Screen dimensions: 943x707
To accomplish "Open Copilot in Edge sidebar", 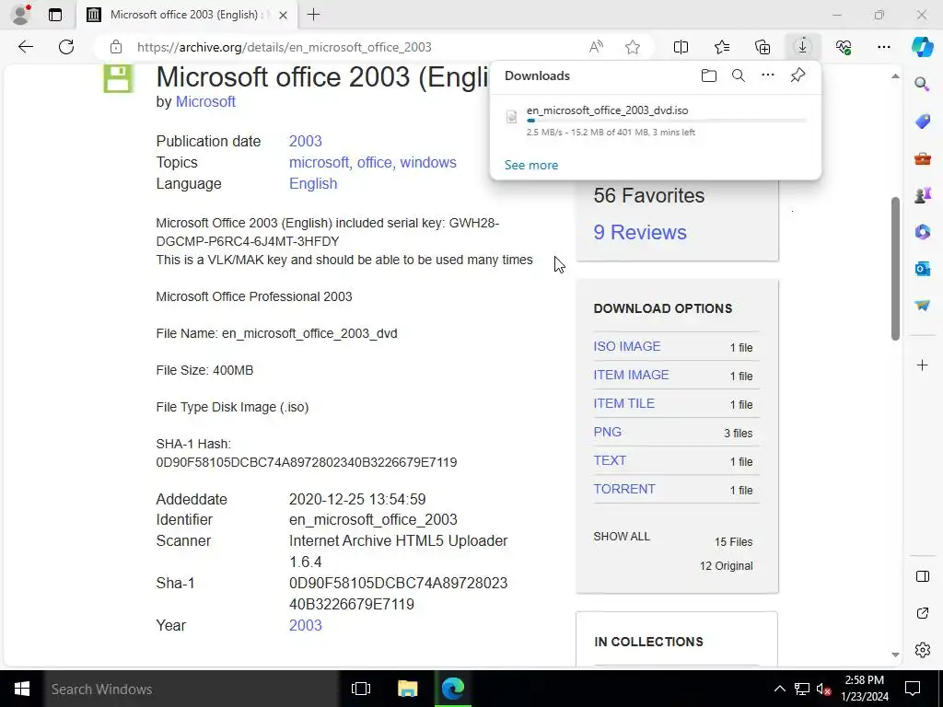I will click(922, 47).
